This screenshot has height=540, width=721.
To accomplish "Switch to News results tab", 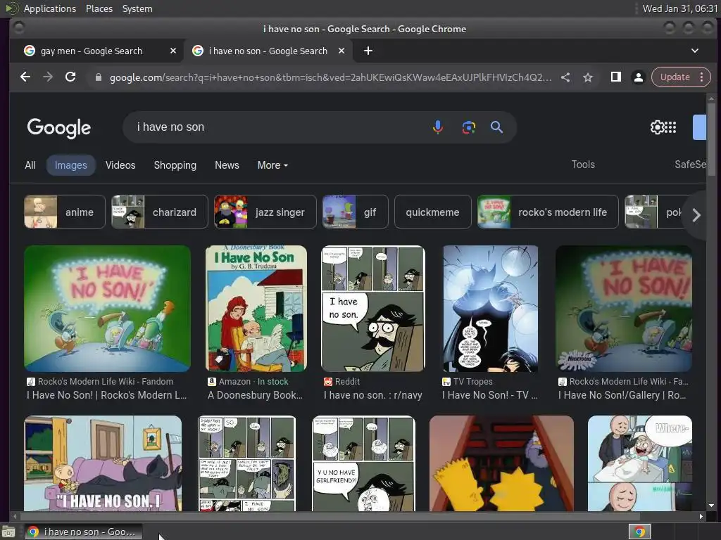I will tap(227, 165).
